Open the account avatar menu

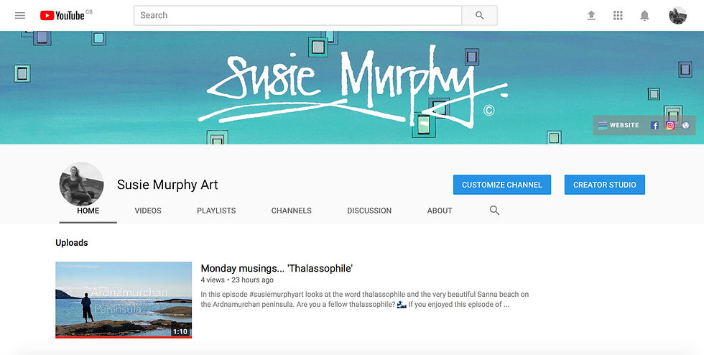677,15
